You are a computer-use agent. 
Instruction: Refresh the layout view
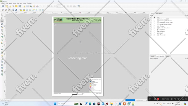tap(16, 10)
